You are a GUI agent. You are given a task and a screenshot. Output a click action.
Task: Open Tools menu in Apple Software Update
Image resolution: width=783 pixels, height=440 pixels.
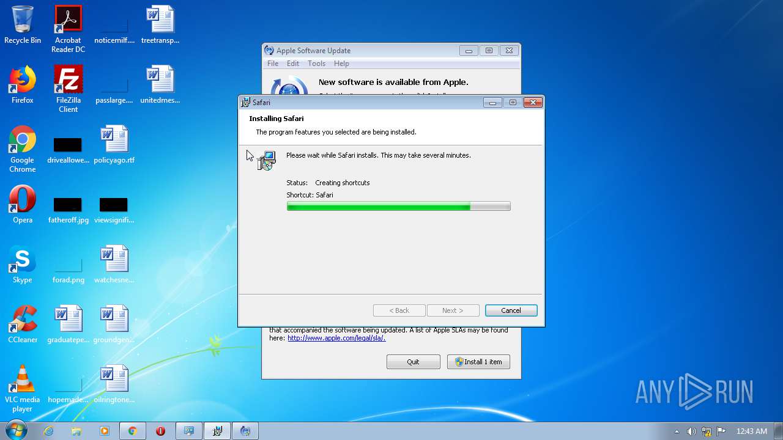coord(316,64)
